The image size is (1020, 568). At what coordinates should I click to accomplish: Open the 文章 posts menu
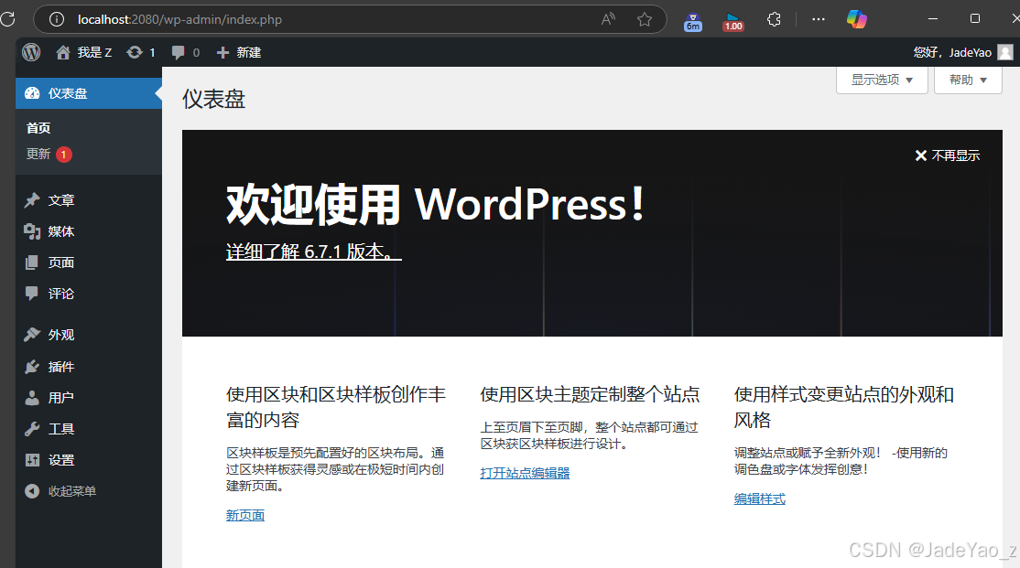click(89, 200)
